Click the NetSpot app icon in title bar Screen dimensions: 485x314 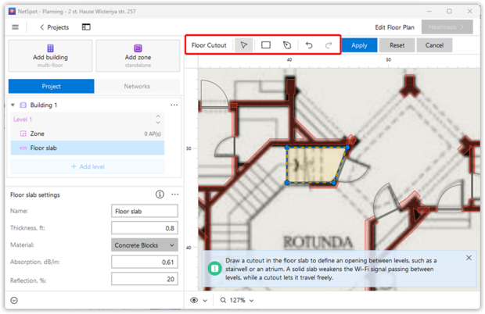[x=12, y=12]
